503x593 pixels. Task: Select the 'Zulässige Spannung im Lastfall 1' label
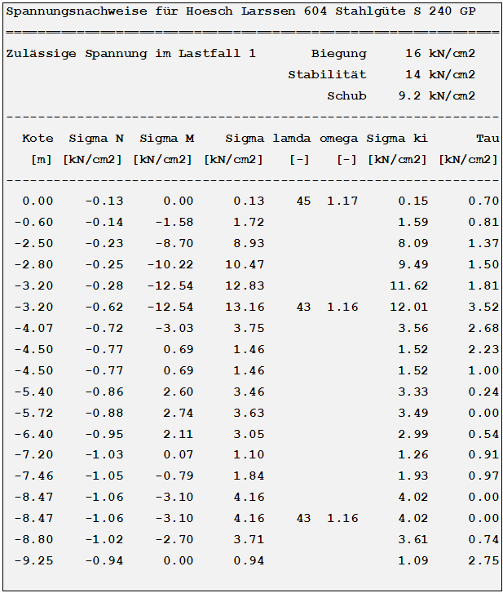point(130,54)
